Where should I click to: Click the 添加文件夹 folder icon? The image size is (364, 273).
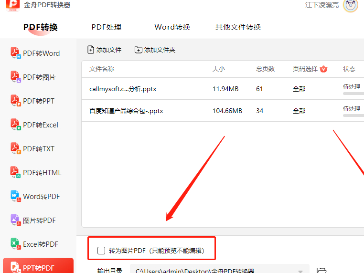[139, 50]
